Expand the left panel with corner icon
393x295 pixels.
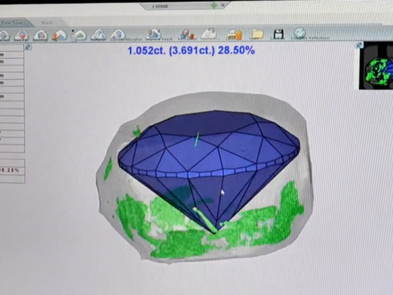[28, 47]
